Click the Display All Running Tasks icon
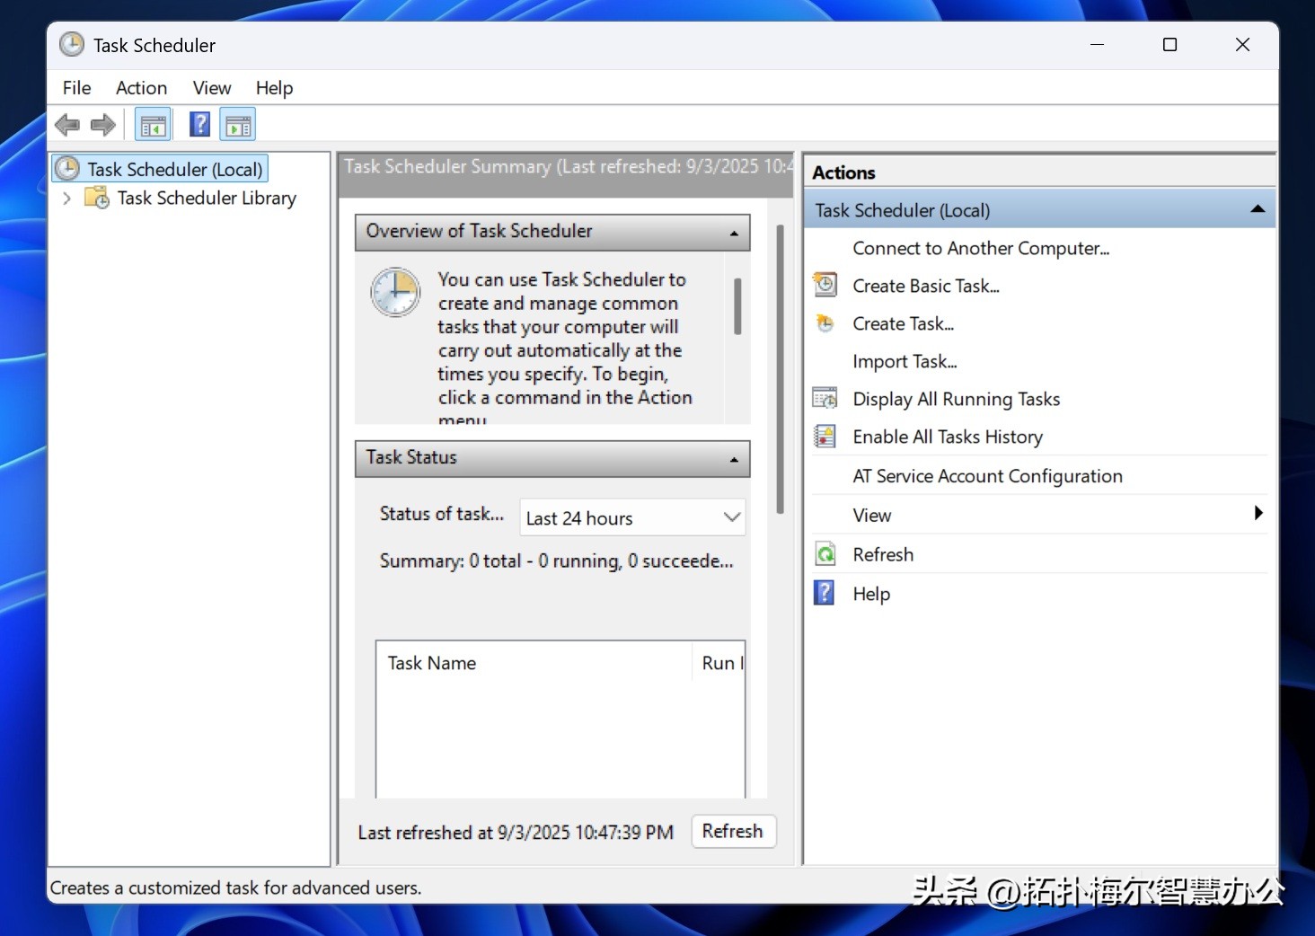1315x936 pixels. point(825,399)
